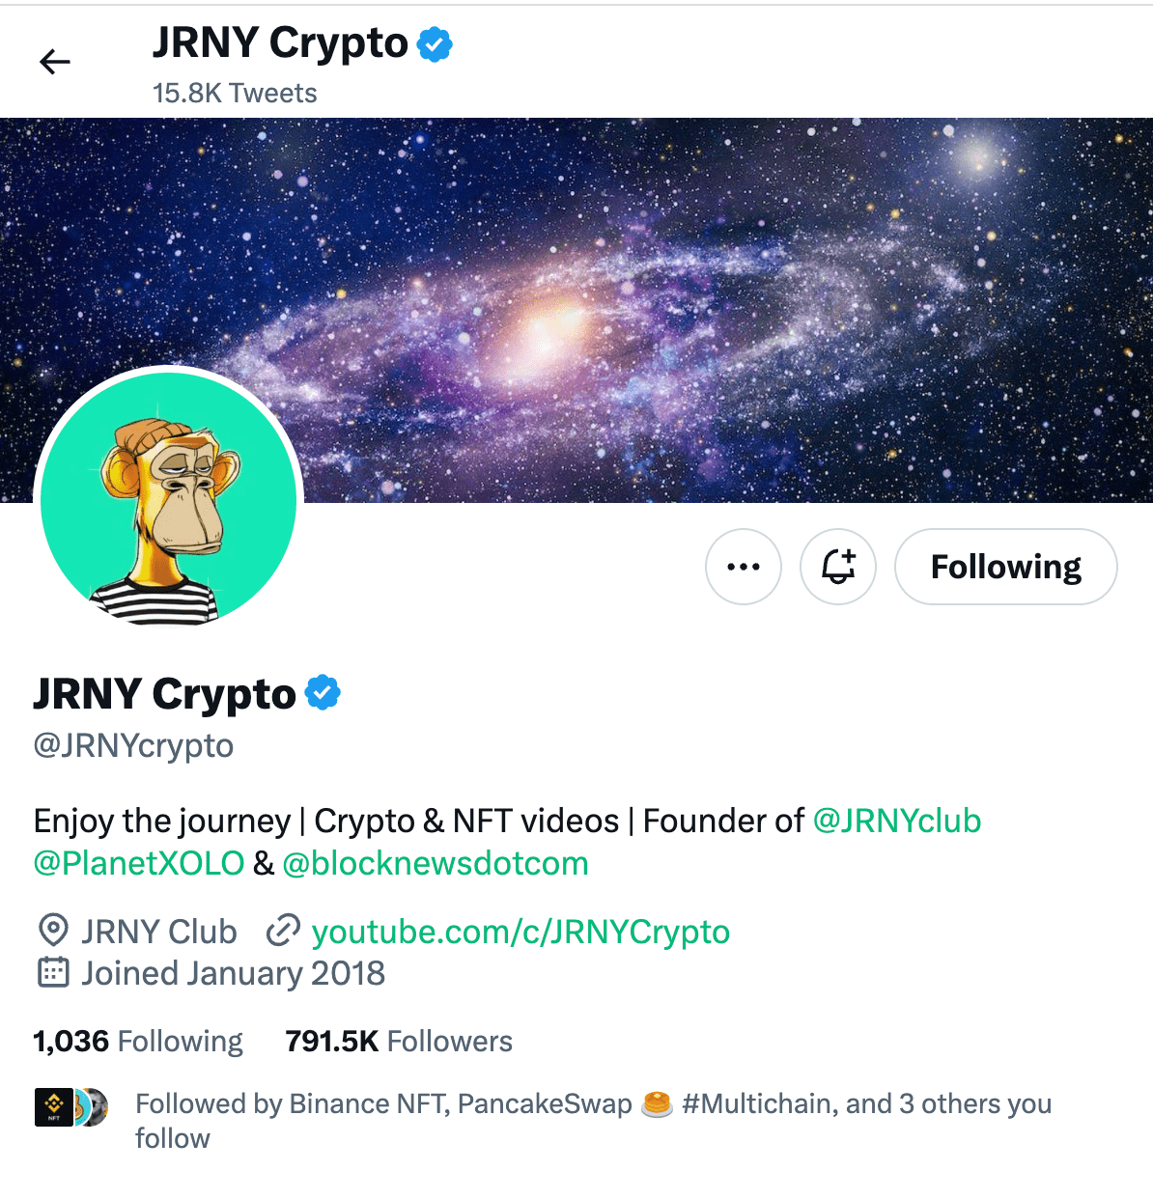Open the @JRNYclub mention link
This screenshot has width=1153, height=1199.
(x=897, y=821)
